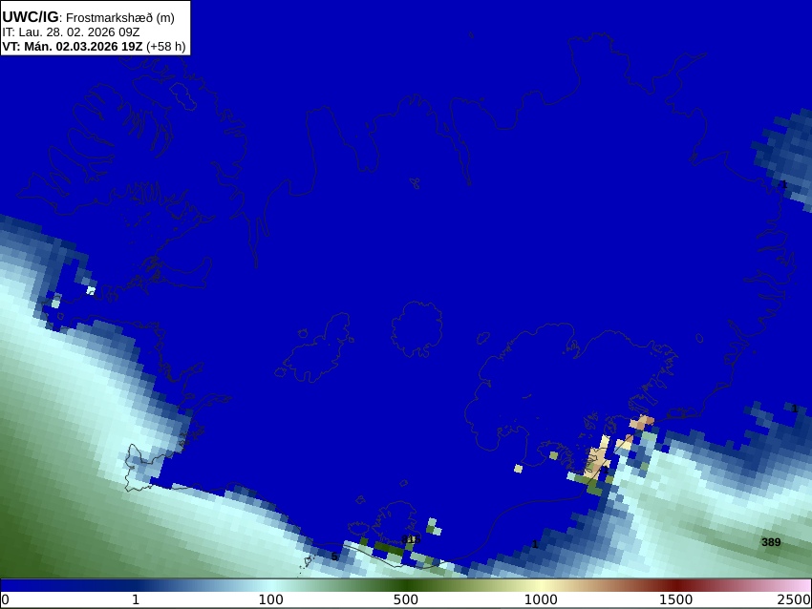Click the colorbar label '1500'
The width and height of the screenshot is (812, 609).
coord(676,599)
